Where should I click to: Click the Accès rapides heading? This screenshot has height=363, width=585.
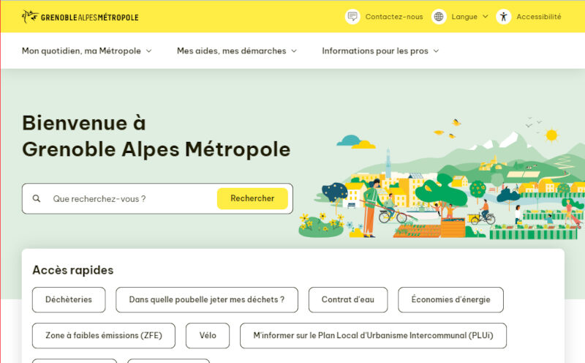(72, 270)
